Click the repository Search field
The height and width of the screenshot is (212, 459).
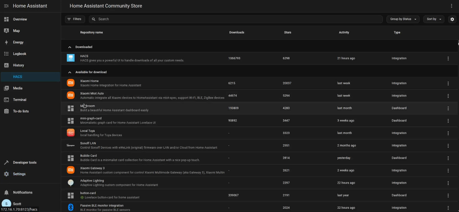pos(236,19)
